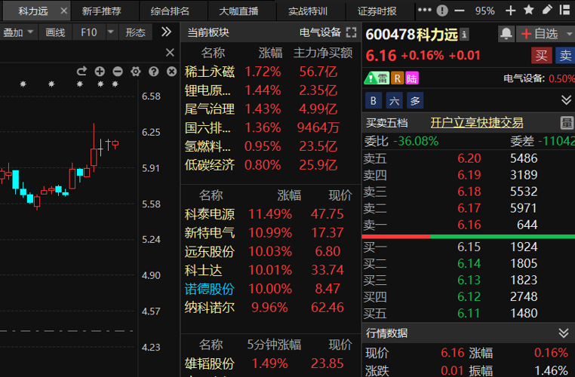
Task: Open 开户立享快捷交易 link
Action: [x=477, y=123]
